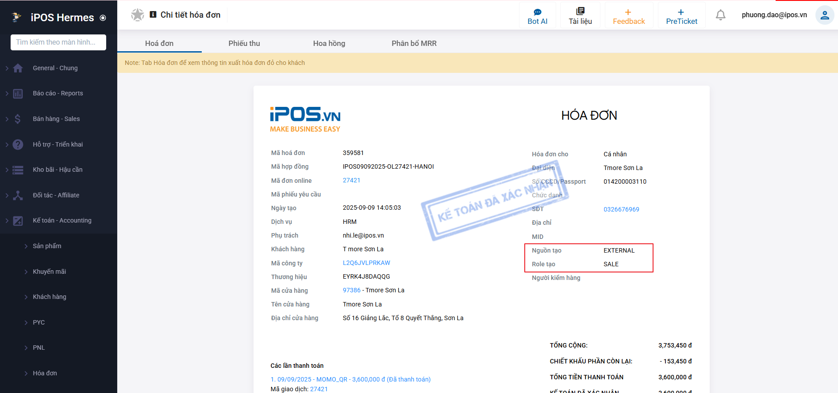Click the General - Chung home icon
Image resolution: width=838 pixels, height=393 pixels.
(x=18, y=68)
